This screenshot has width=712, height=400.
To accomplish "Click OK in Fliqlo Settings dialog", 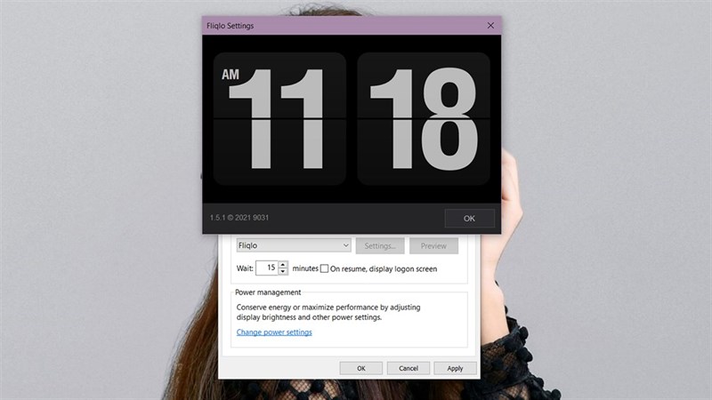I will pyautogui.click(x=470, y=218).
